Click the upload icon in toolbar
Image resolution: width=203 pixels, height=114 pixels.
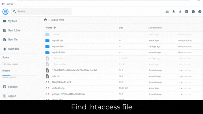[180, 12]
